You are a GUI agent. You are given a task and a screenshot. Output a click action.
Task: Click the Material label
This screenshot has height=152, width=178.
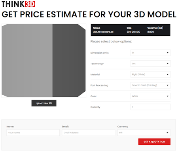point(95,75)
